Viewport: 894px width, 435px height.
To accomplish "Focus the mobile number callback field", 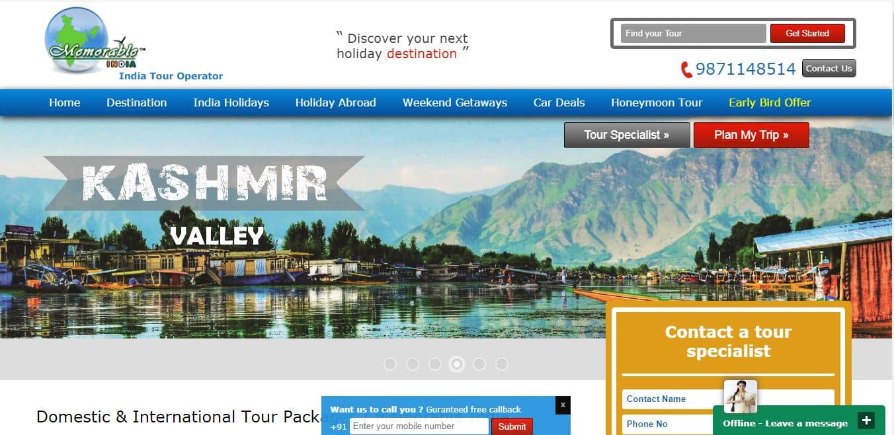I will (419, 426).
